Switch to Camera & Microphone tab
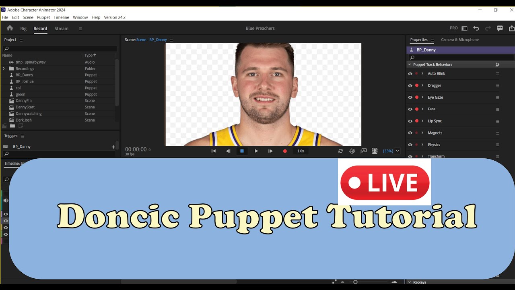The width and height of the screenshot is (515, 290). pyautogui.click(x=460, y=40)
